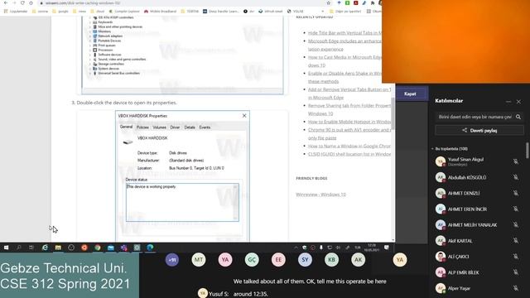Launch Internet Explorer from the taskbar
The image size is (530, 298).
click(45, 248)
